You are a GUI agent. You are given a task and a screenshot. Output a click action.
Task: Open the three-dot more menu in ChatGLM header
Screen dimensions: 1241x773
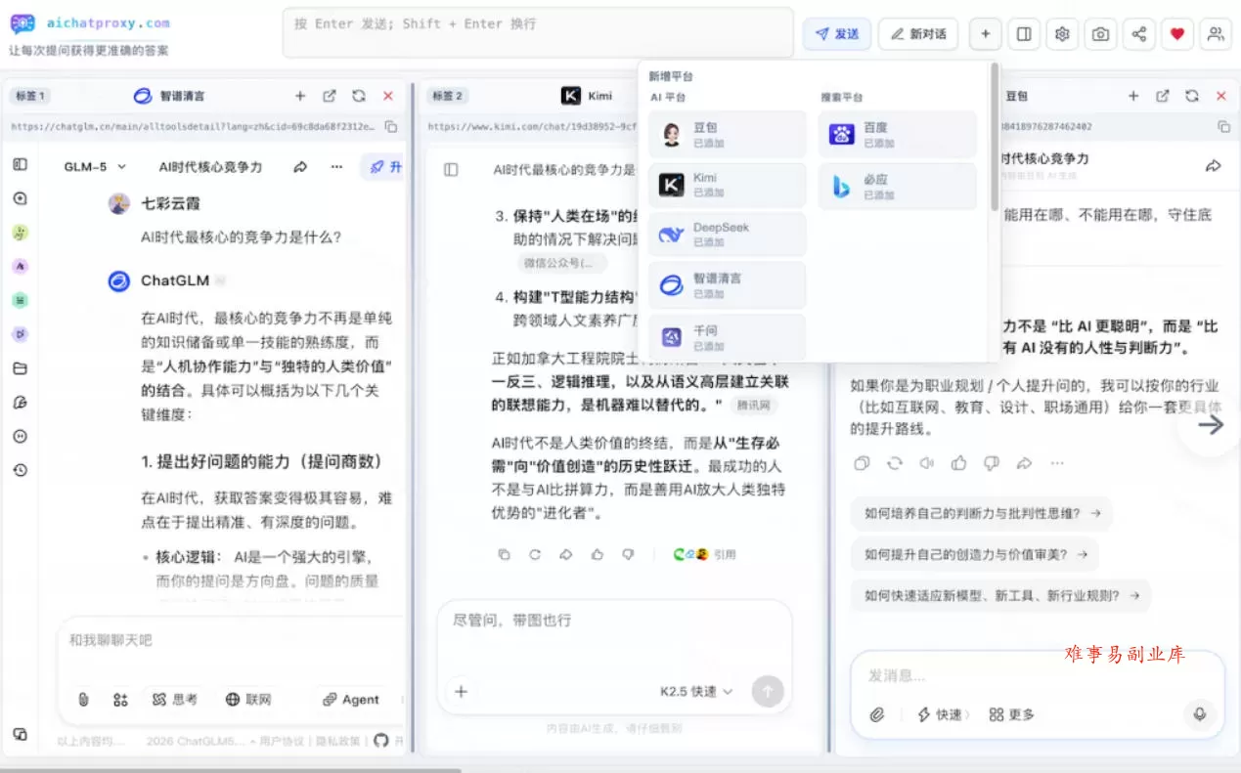click(336, 167)
